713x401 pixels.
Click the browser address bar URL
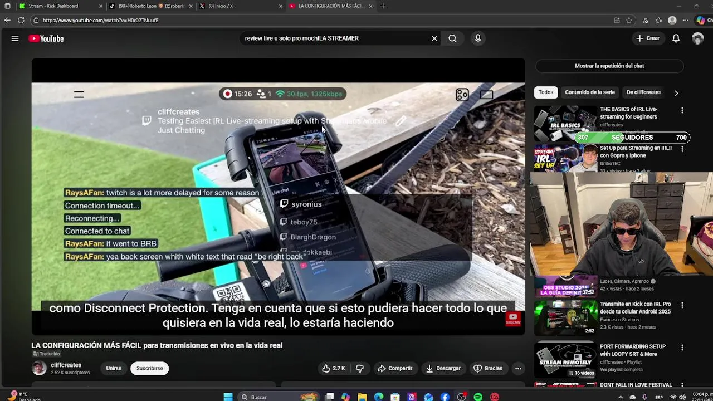click(100, 20)
